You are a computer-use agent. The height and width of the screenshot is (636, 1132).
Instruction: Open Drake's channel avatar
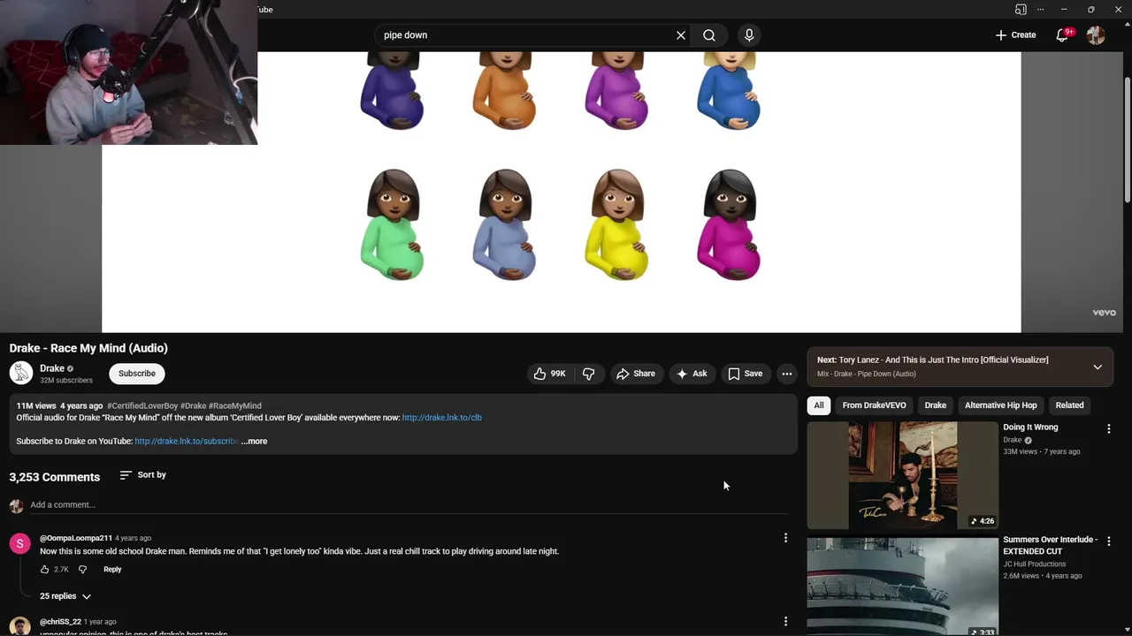[21, 373]
